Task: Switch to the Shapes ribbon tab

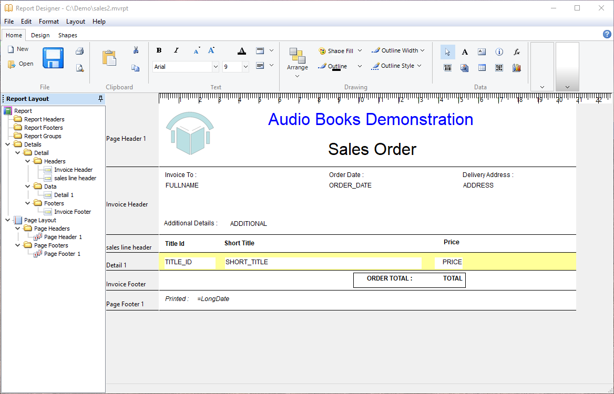Action: point(68,35)
